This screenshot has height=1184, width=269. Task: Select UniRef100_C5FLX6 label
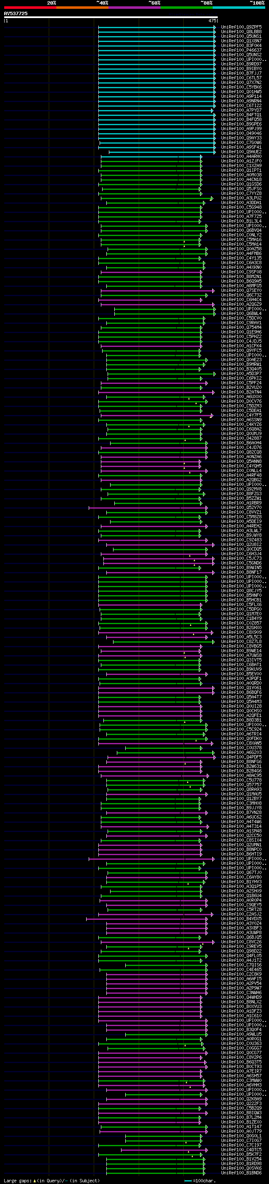(x=241, y=604)
